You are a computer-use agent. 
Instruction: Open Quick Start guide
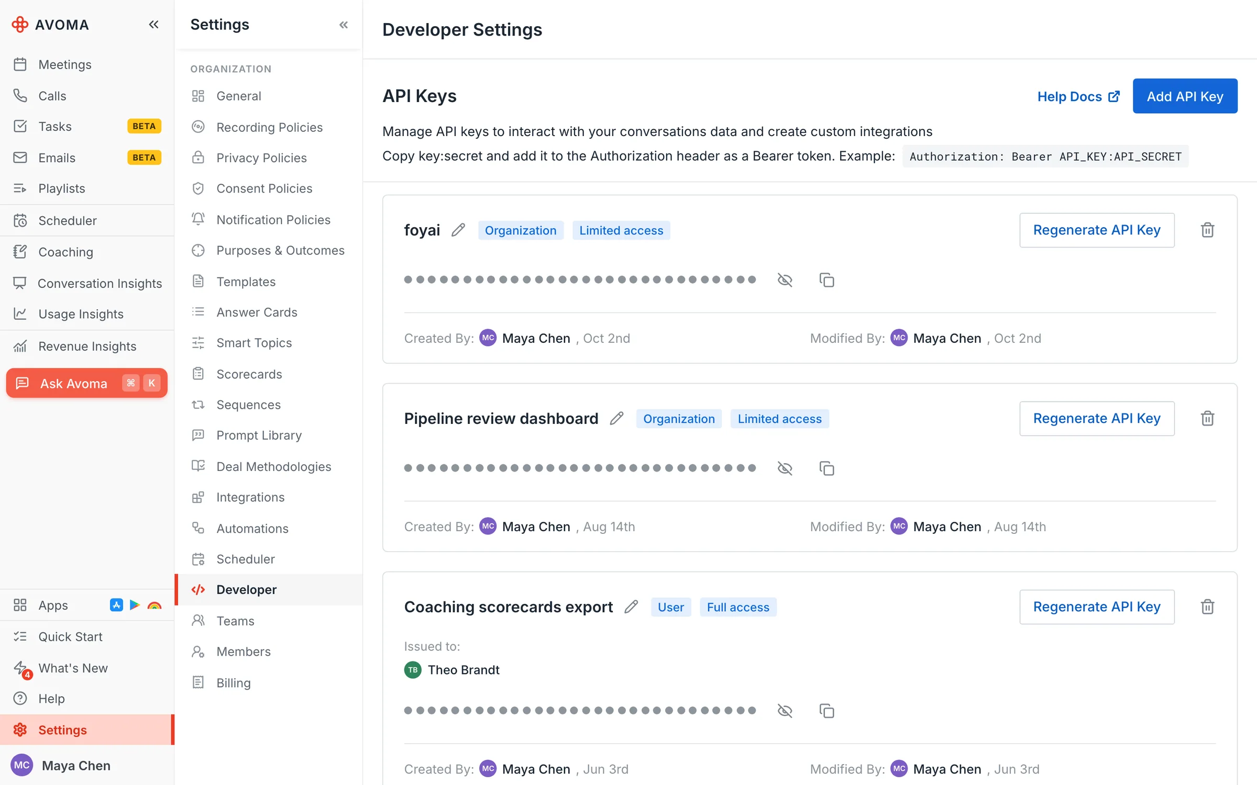click(x=87, y=636)
